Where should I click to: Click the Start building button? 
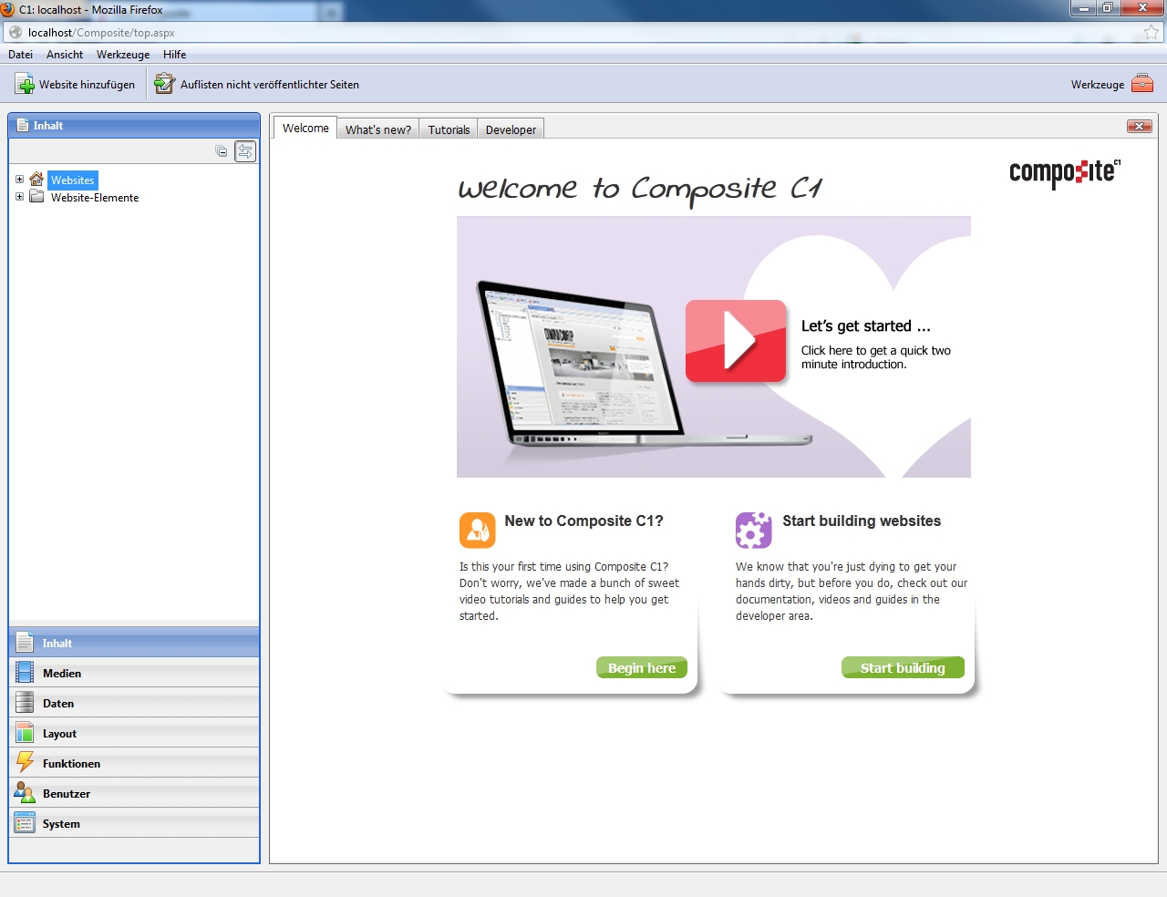902,668
